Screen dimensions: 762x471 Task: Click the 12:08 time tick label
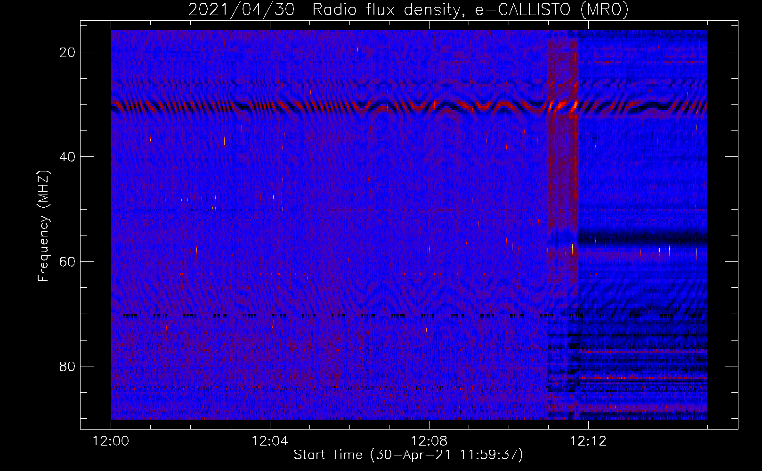429,441
